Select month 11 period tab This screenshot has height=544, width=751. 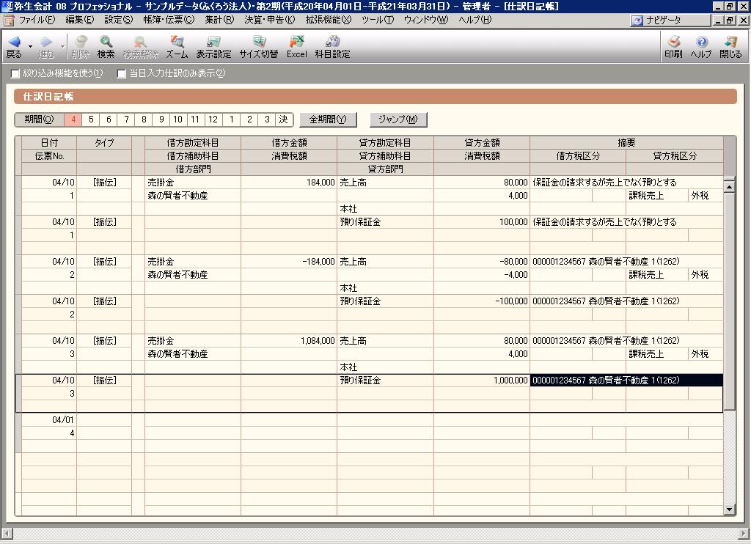[195, 120]
